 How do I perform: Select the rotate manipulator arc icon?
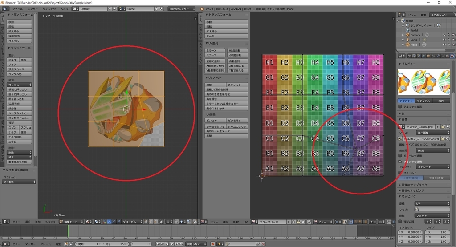[114, 222]
